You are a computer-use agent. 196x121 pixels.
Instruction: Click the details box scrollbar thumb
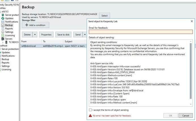click(191, 71)
